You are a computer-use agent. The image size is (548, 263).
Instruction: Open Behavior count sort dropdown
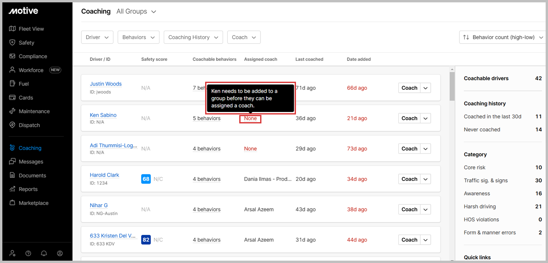(x=503, y=37)
